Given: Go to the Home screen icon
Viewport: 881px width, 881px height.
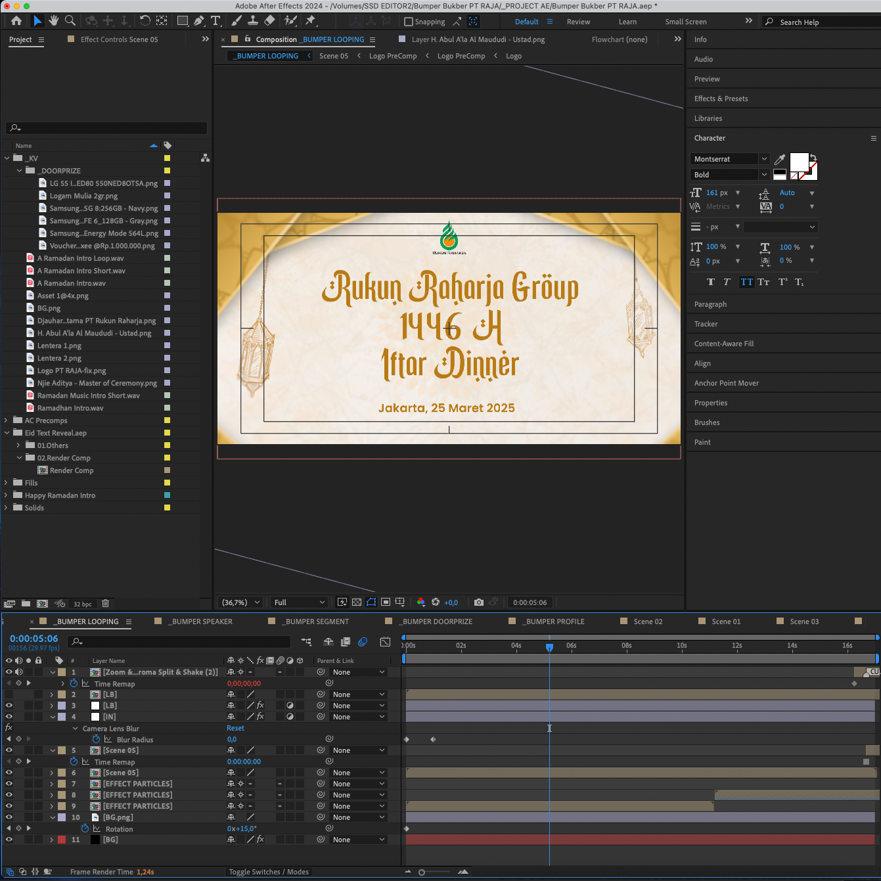Looking at the screenshot, I should [16, 21].
